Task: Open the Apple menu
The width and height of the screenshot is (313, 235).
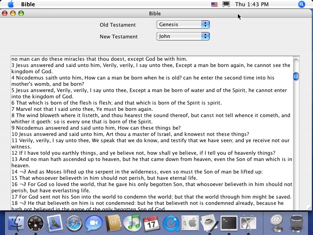Action: tap(11, 4)
